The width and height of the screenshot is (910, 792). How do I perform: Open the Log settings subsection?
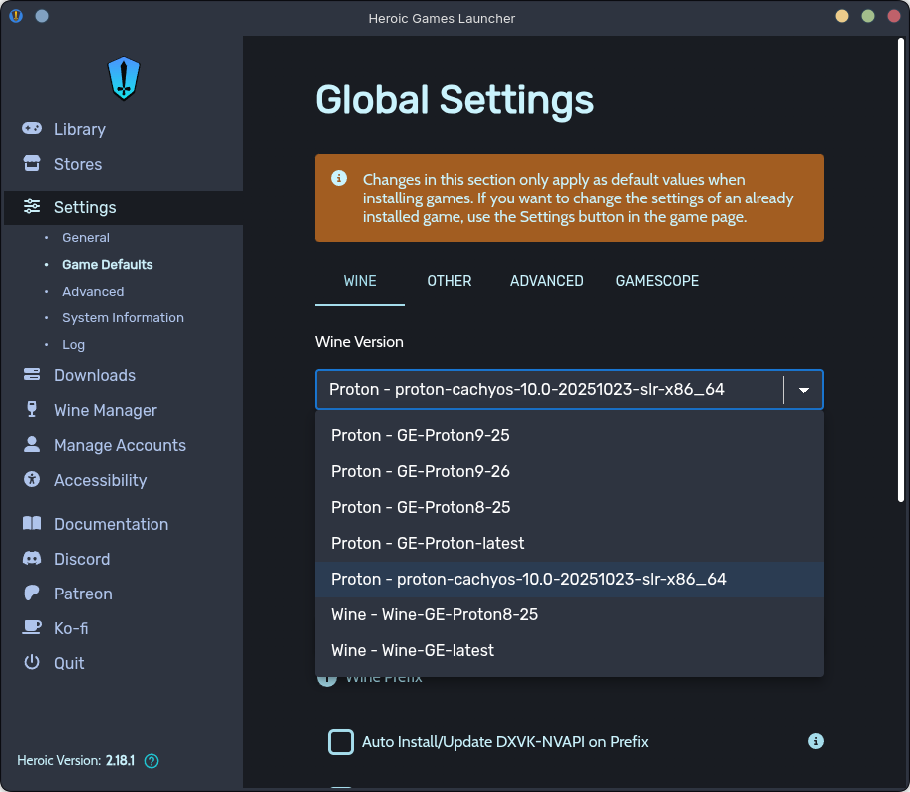(x=73, y=345)
